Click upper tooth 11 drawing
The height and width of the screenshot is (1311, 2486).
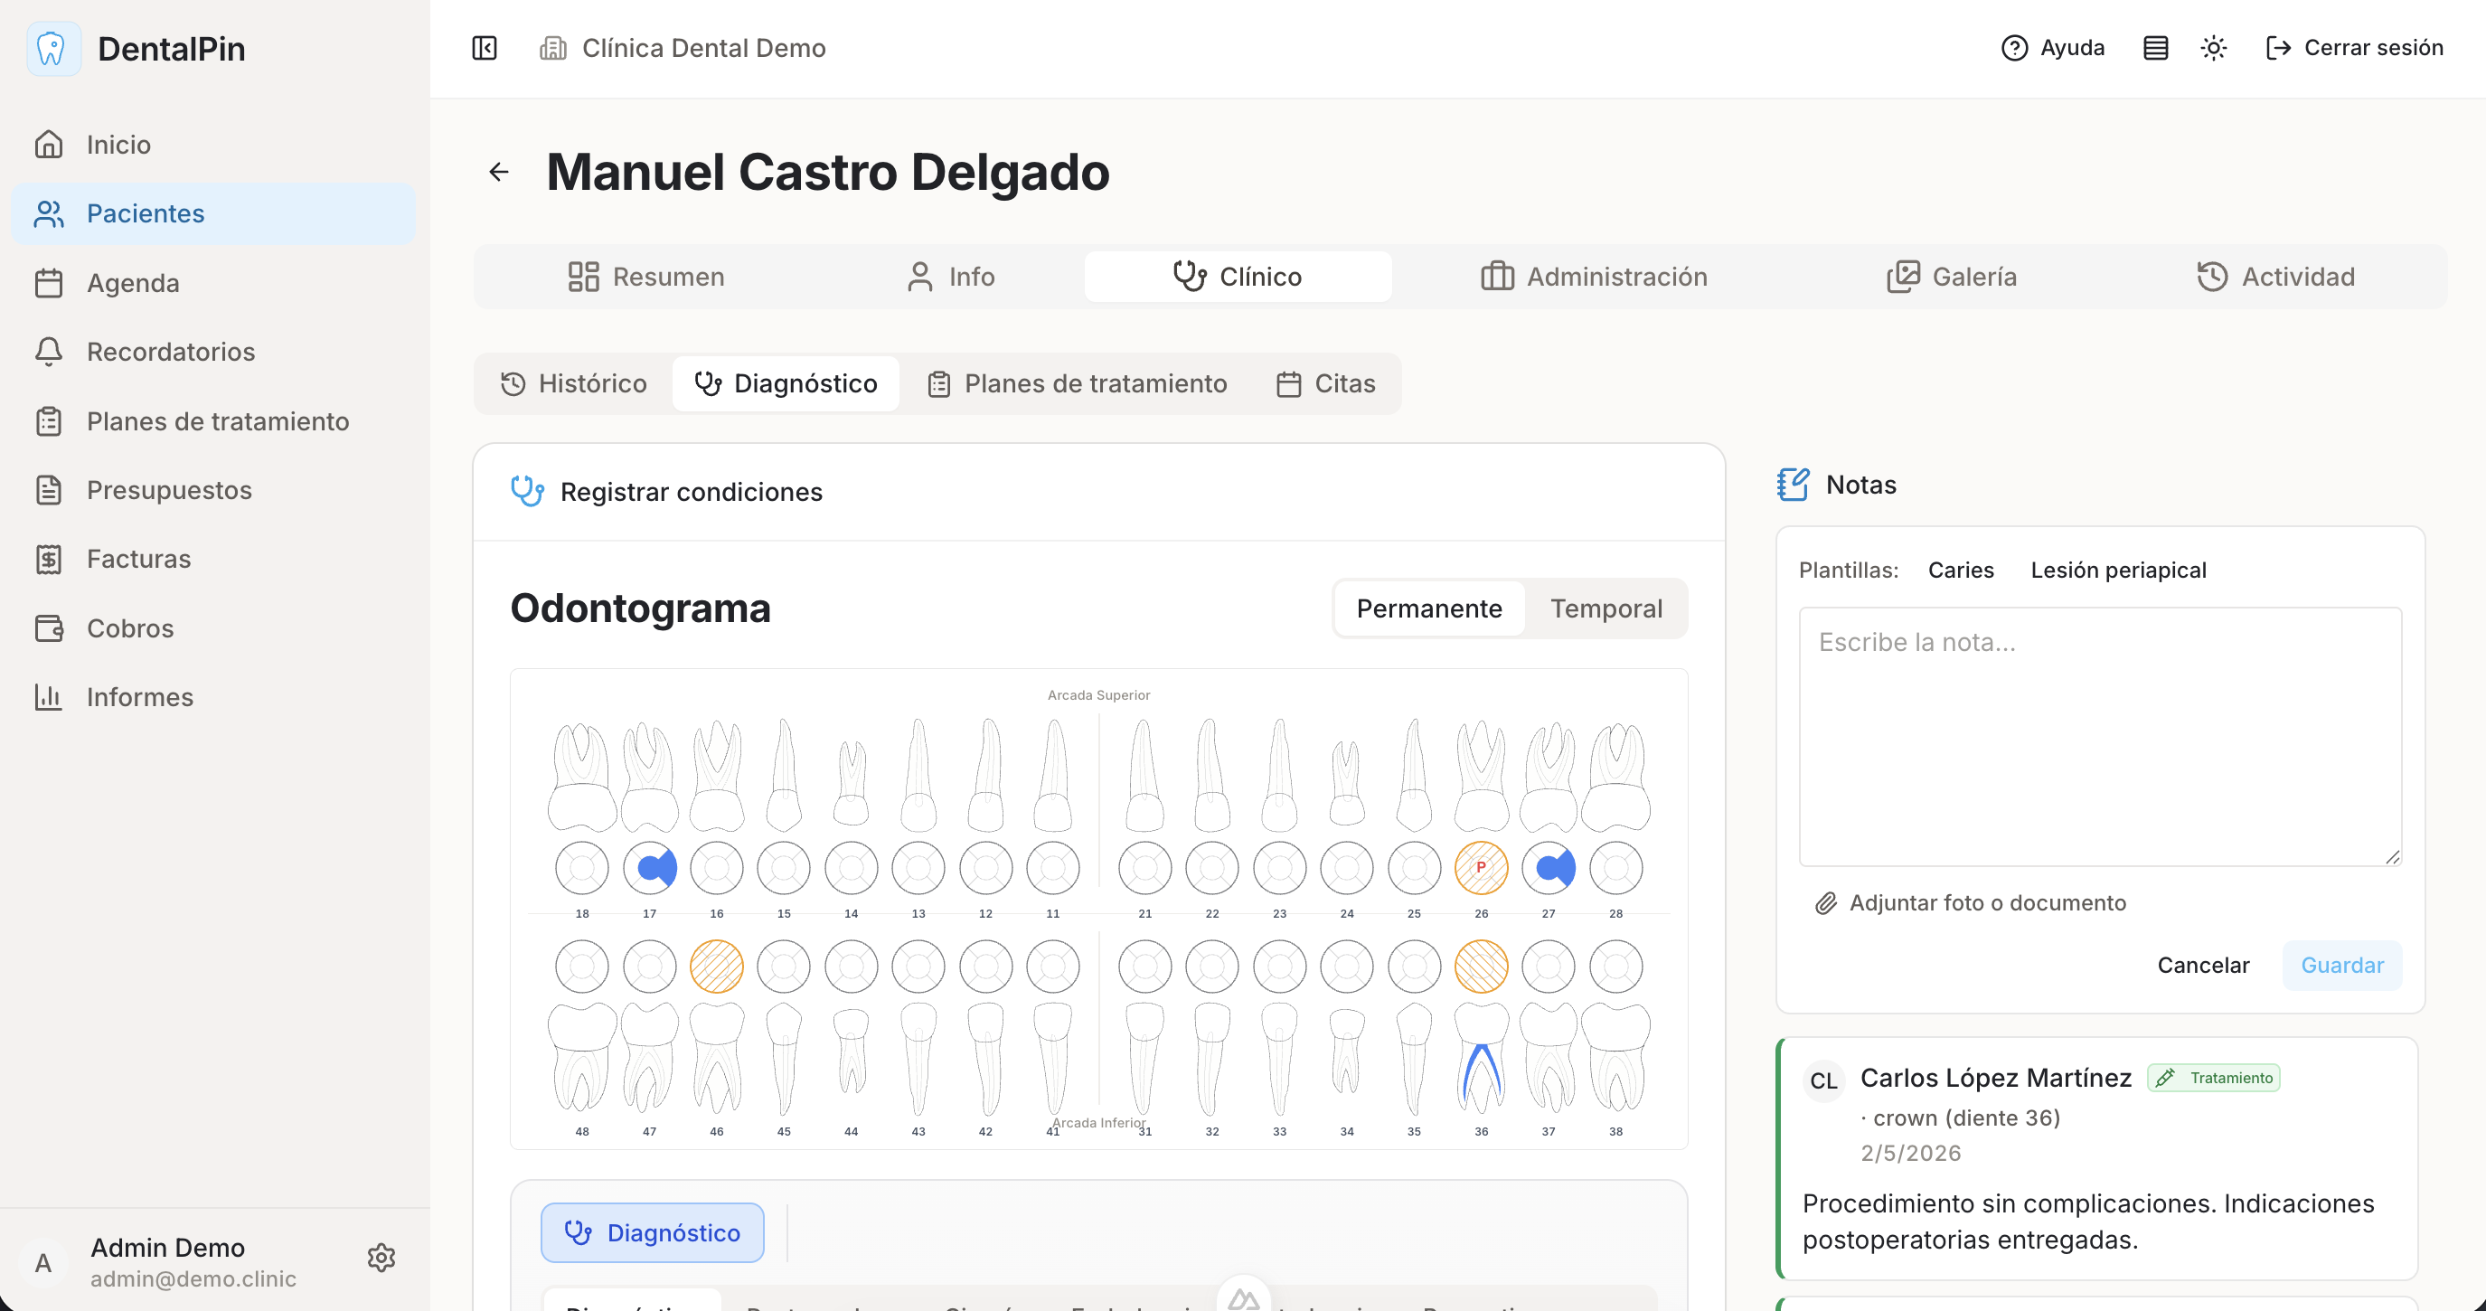click(1053, 775)
